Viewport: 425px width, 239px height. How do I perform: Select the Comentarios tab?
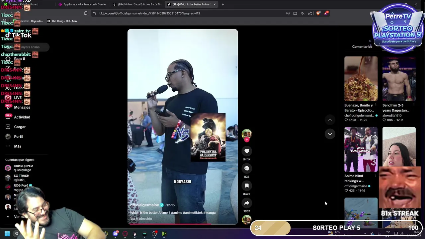362,46
